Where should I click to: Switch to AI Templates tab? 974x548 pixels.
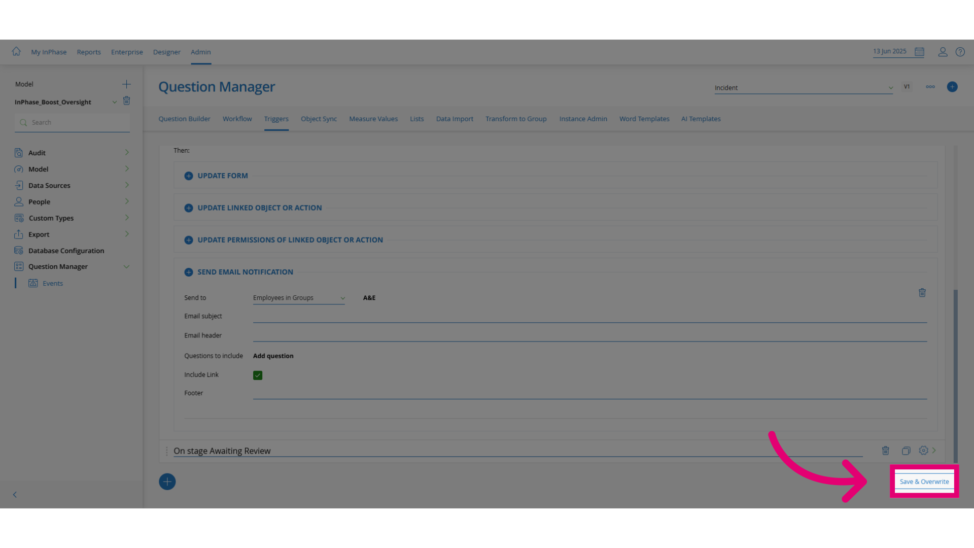[x=701, y=119]
